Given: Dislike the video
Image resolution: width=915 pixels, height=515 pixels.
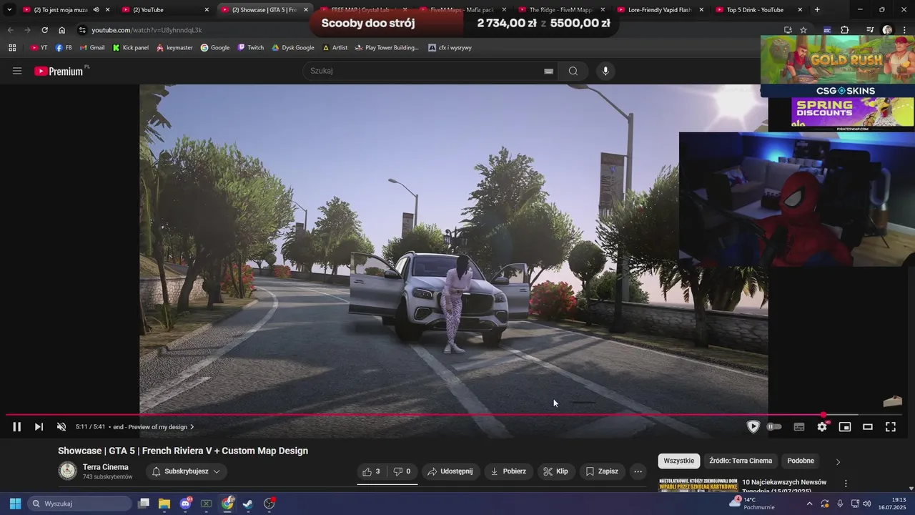Looking at the screenshot, I should coord(402,471).
